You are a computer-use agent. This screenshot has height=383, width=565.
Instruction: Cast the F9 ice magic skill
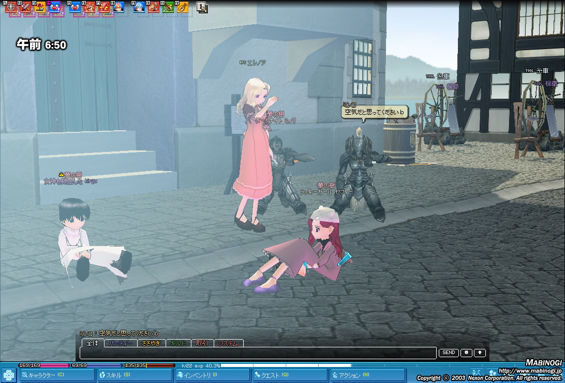coord(139,7)
